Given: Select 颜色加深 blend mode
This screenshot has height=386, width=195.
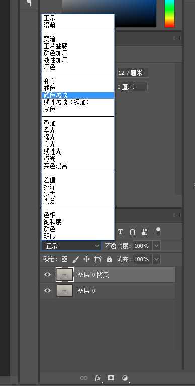Looking at the screenshot, I should [x=78, y=53].
